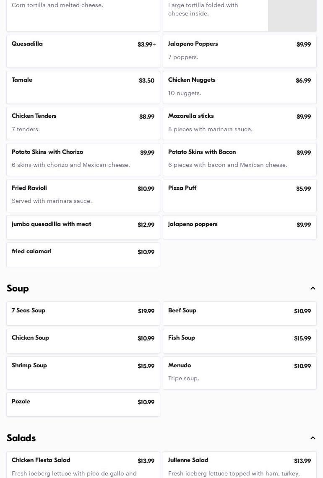Collapse the Salads section chevron
Image resolution: width=323 pixels, height=478 pixels.
point(313,438)
